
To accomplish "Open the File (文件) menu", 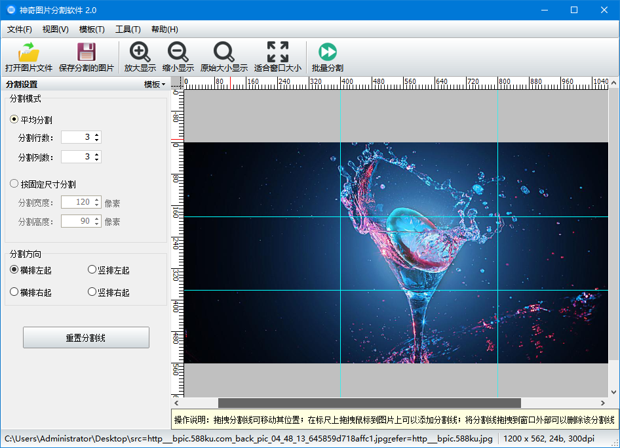I will [x=19, y=30].
